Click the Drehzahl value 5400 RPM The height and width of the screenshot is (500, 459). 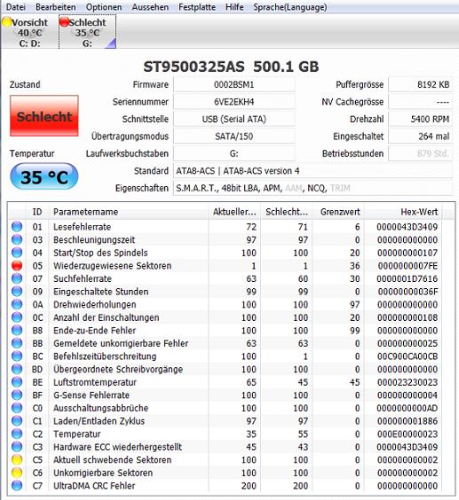tap(420, 119)
